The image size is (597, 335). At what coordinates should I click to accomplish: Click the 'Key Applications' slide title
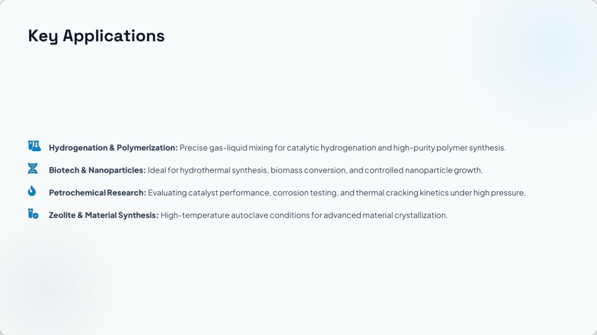pos(96,36)
